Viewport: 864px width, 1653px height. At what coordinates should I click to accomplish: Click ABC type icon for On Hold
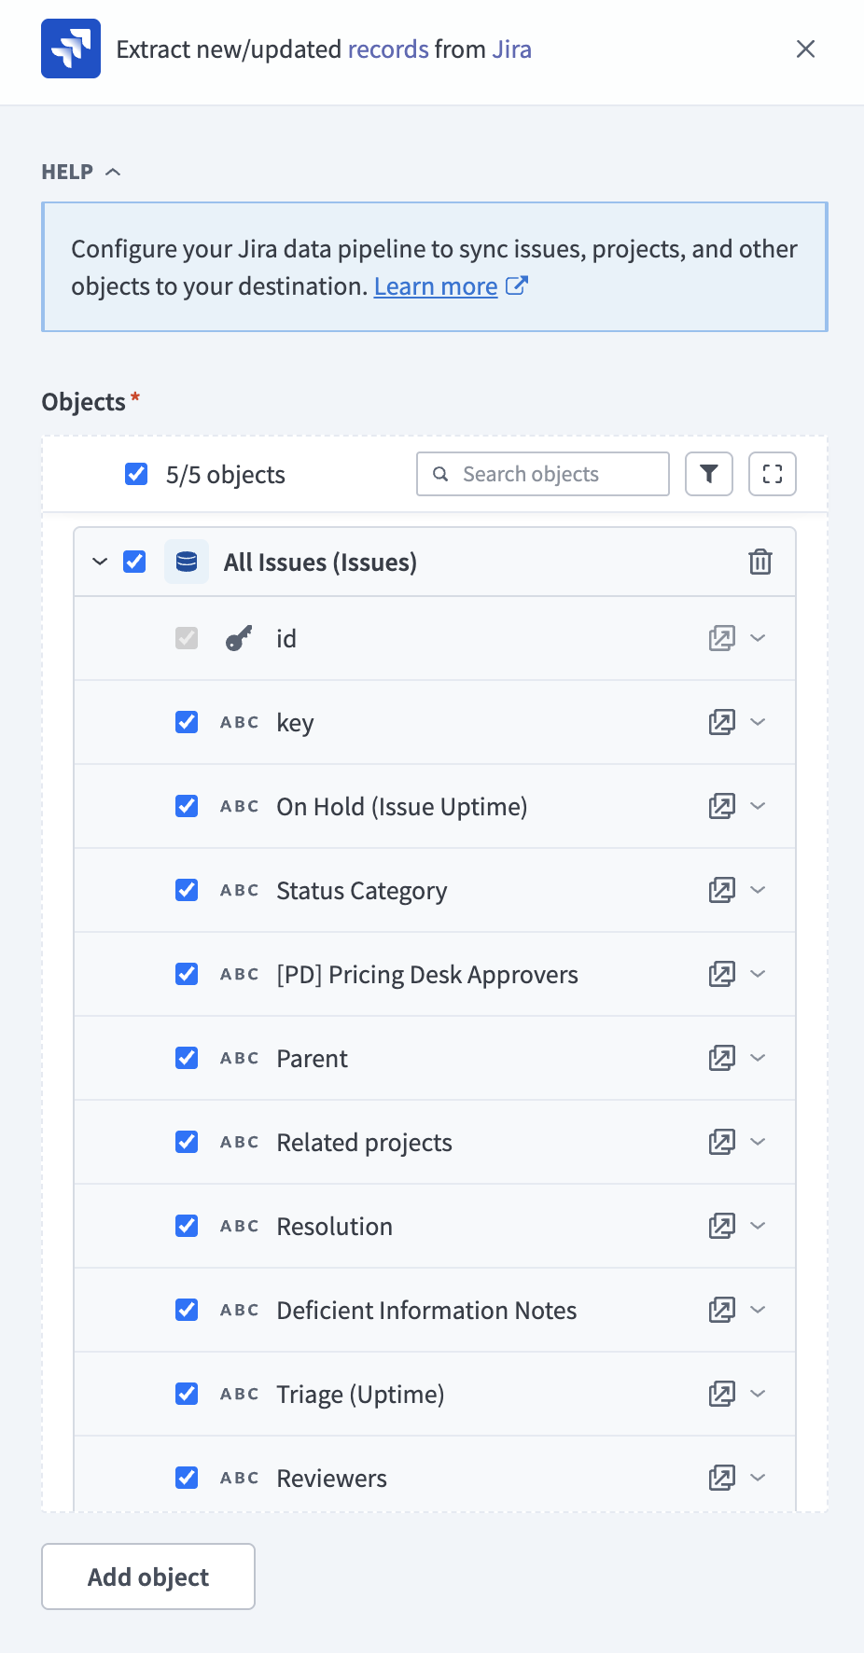[239, 806]
